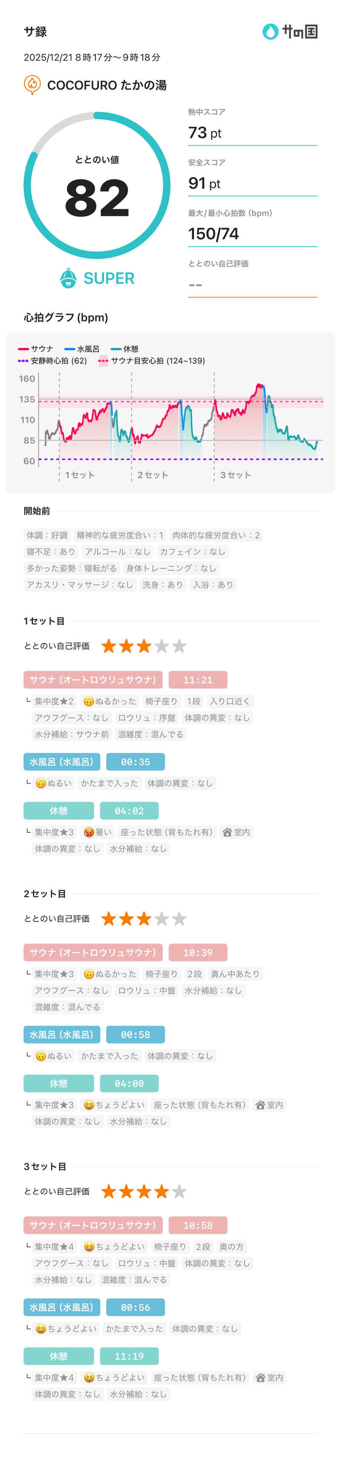The height and width of the screenshot is (1457, 341).
Task: Click the SUPER bell icon under the score ring
Action: click(68, 277)
